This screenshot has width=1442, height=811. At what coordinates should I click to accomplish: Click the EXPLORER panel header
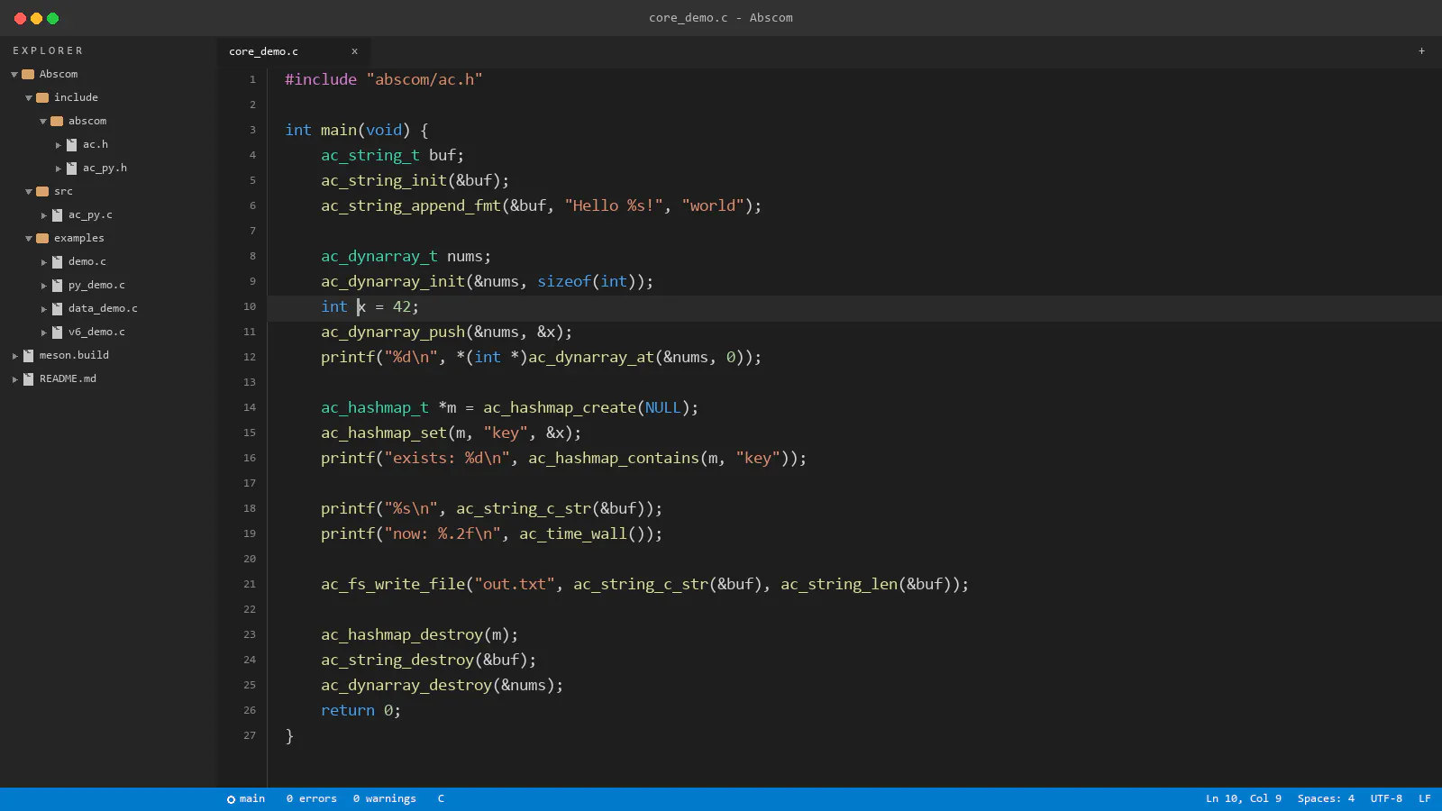[x=48, y=51]
